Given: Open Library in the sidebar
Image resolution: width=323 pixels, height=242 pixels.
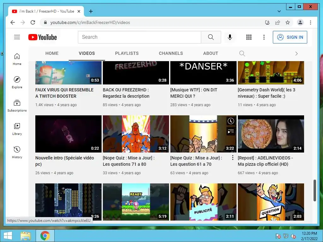Looking at the screenshot, I should [x=17, y=129].
